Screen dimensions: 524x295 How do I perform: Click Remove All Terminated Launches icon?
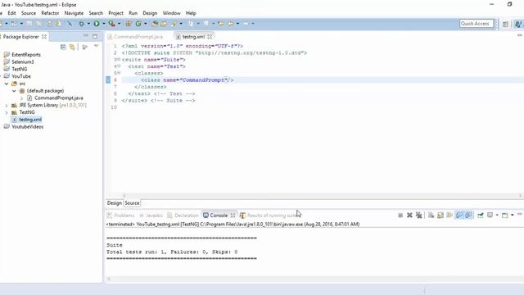[418, 215]
